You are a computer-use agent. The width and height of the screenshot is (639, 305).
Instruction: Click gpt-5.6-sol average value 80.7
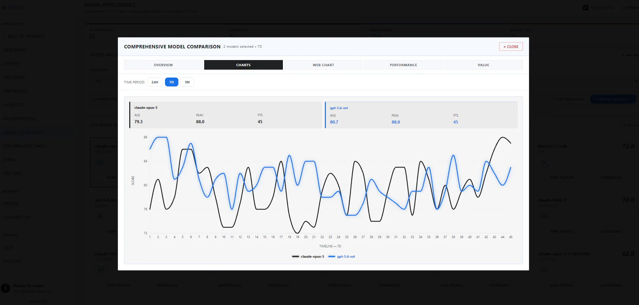[334, 122]
